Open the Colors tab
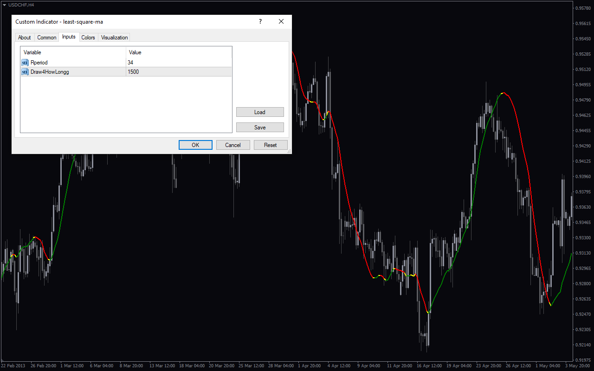The height and width of the screenshot is (371, 594). [x=88, y=38]
